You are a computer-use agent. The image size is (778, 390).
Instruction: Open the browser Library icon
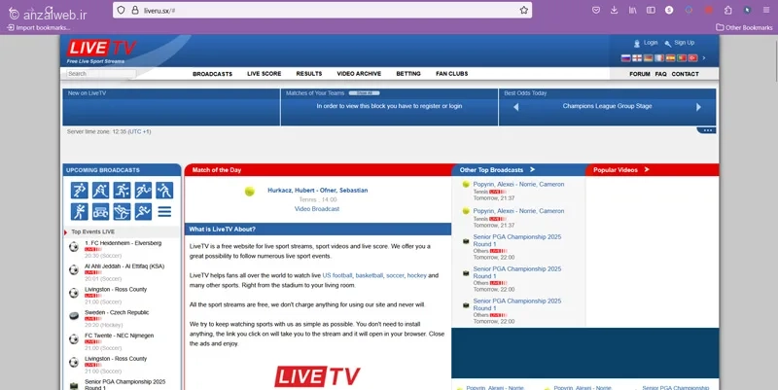(x=633, y=10)
